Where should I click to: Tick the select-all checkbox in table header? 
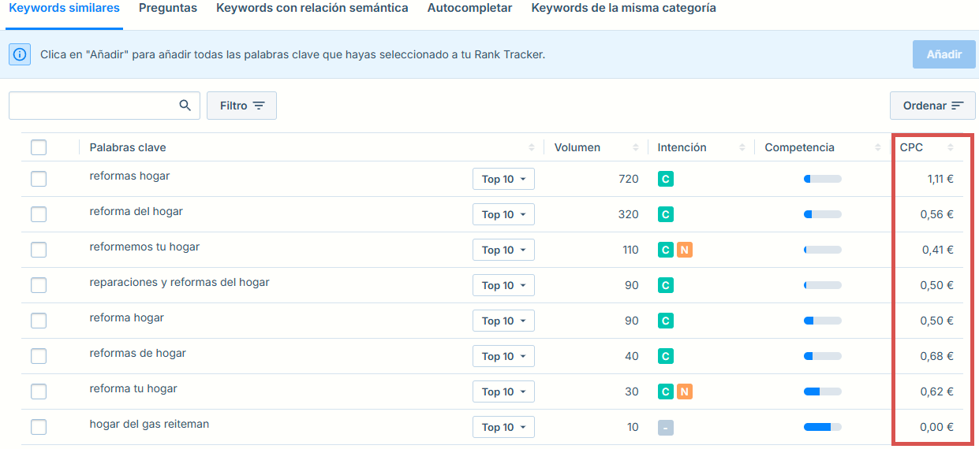39,147
